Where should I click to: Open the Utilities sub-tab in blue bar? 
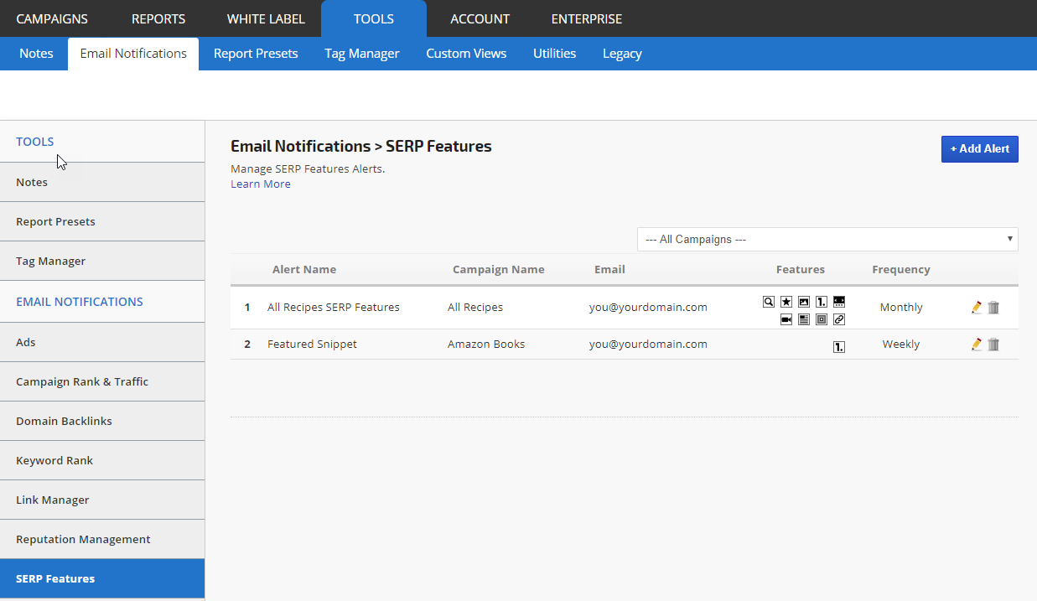pyautogui.click(x=554, y=54)
